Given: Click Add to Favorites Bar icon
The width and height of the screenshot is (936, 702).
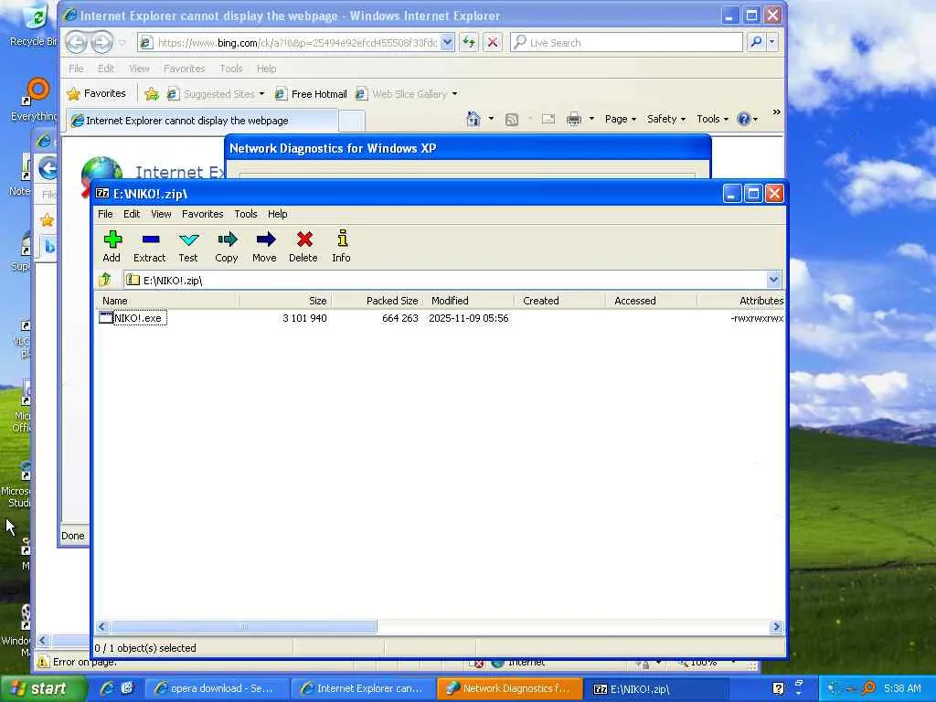Looking at the screenshot, I should (x=152, y=94).
